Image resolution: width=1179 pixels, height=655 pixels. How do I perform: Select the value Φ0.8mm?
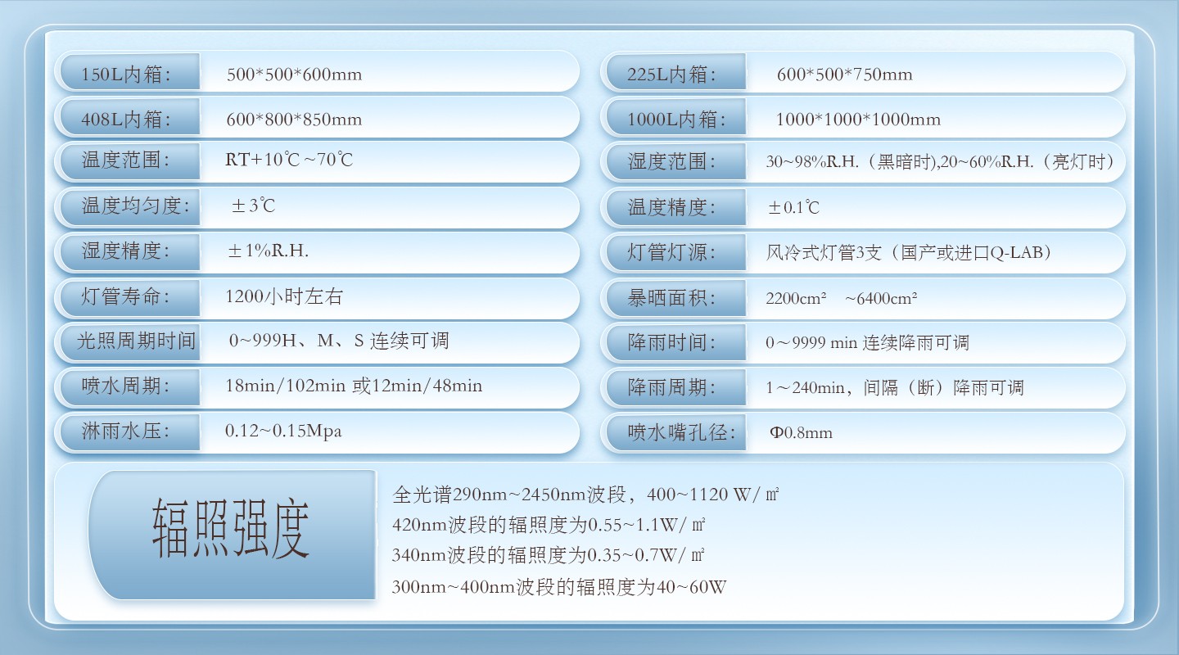pyautogui.click(x=801, y=432)
